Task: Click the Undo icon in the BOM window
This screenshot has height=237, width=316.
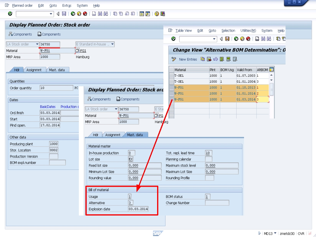Action: pyautogui.click(x=216, y=59)
